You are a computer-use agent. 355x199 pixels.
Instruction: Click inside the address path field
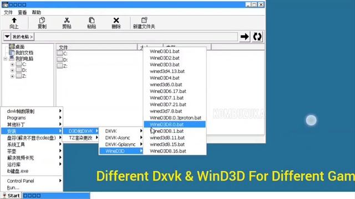(x=136, y=36)
